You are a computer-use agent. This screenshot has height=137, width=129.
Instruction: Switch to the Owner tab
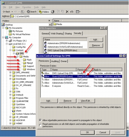click(63, 61)
